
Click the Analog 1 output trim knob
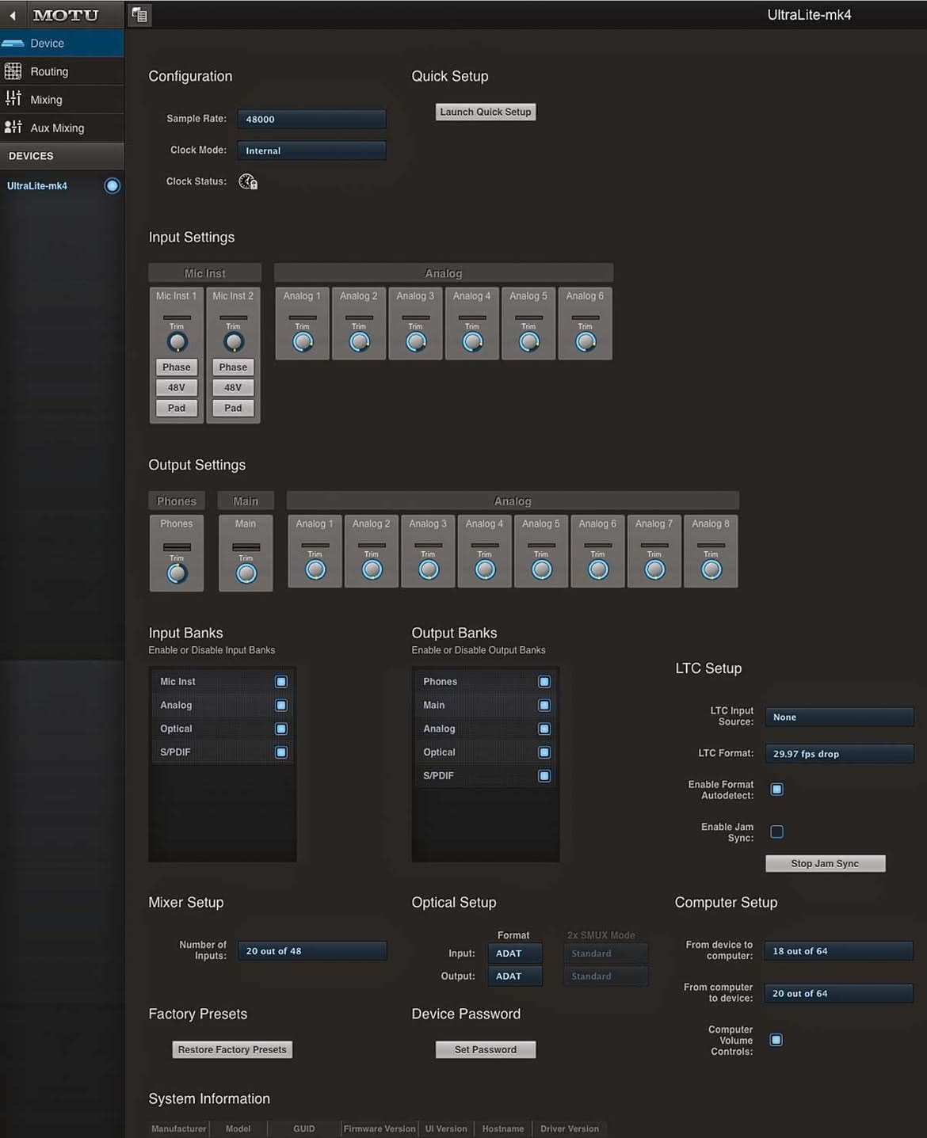tap(315, 569)
